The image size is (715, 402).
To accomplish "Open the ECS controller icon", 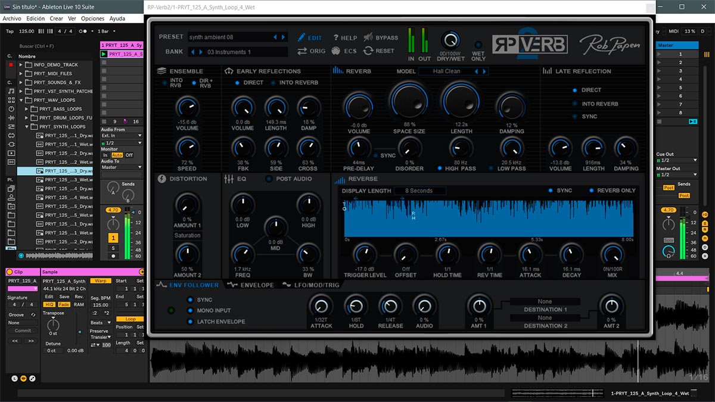I will click(336, 51).
